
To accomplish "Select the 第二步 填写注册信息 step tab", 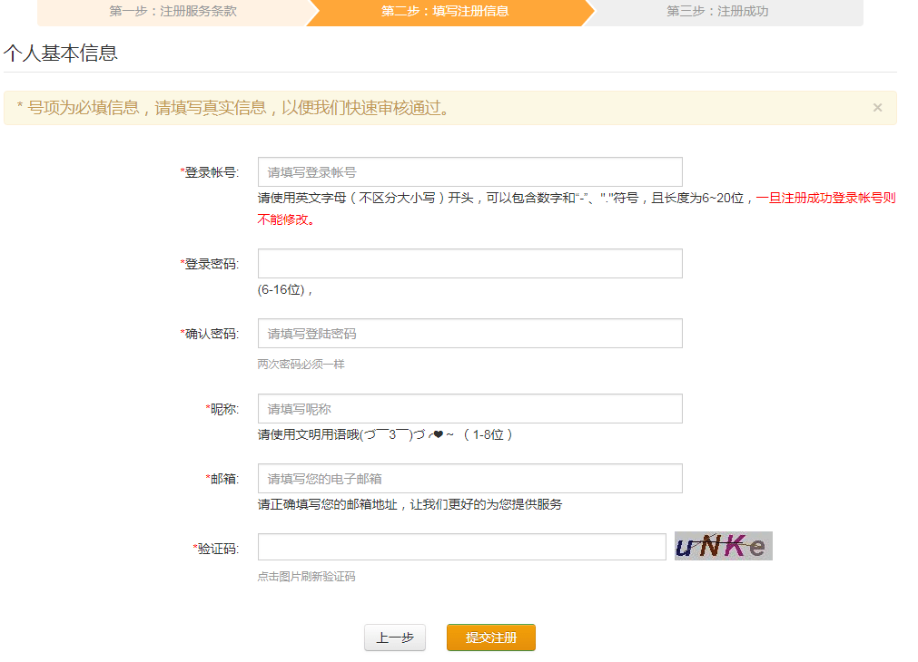I will coord(445,12).
